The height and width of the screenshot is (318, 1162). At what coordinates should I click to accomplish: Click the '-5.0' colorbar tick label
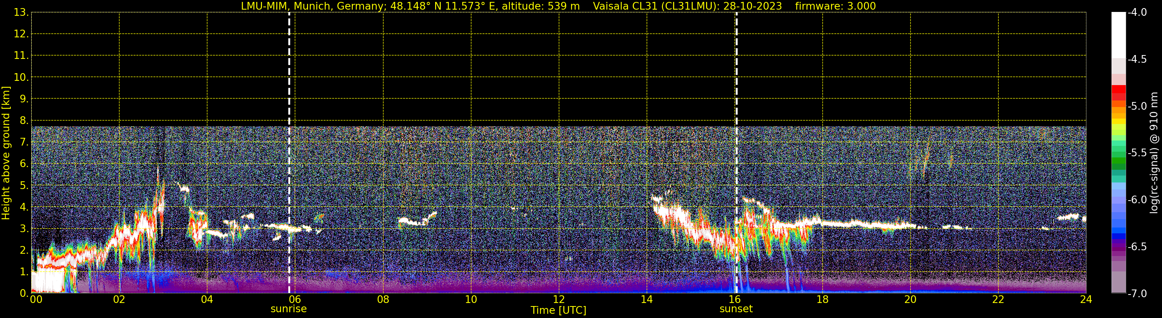tap(1137, 106)
